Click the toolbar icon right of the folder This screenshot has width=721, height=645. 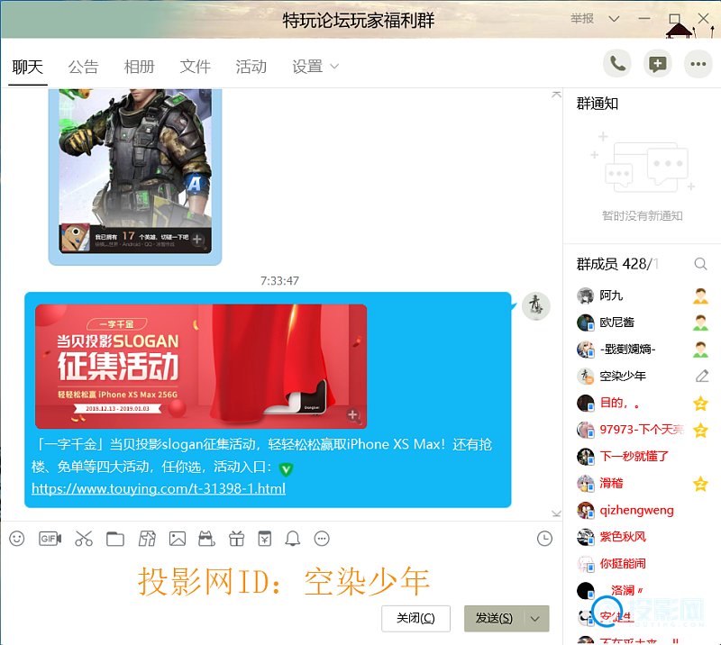[147, 539]
